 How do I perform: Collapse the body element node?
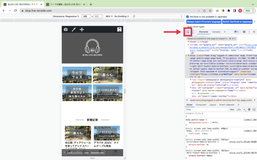tap(188, 55)
